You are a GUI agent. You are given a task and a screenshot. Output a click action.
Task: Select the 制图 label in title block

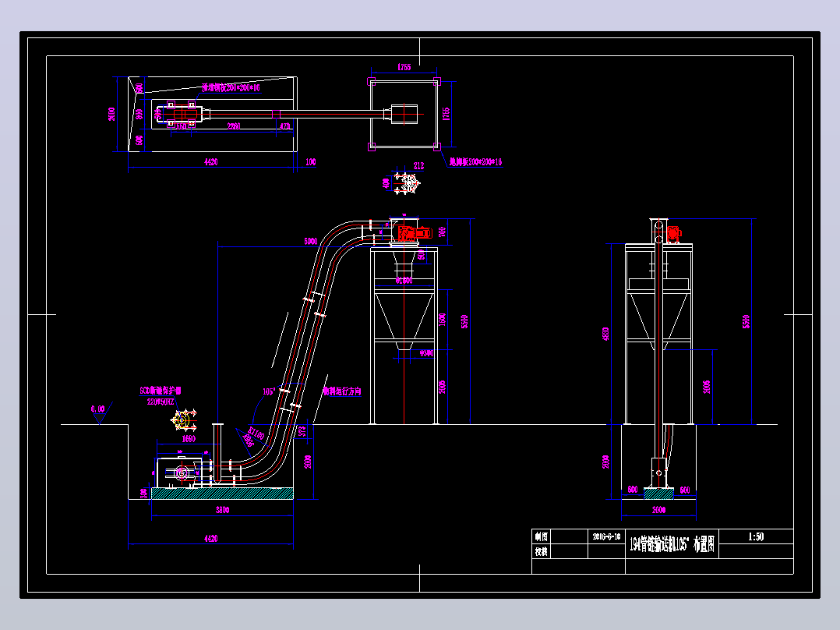541,536
